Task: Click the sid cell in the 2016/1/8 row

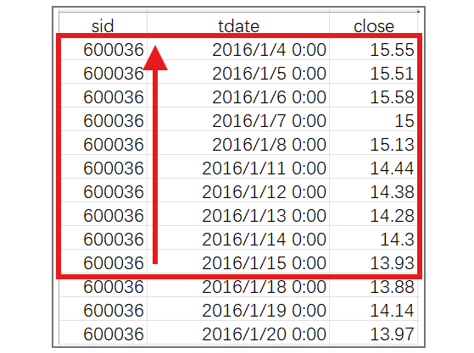Action: 103,143
